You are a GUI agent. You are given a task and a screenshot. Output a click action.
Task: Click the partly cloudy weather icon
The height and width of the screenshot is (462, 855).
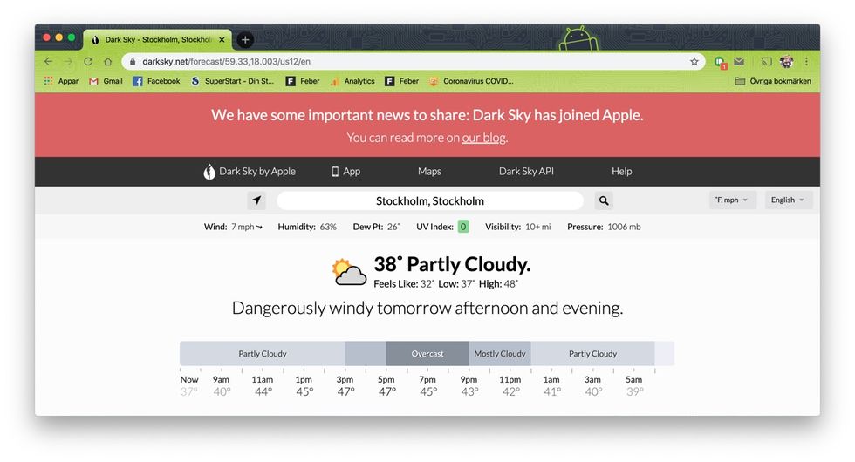[349, 272]
